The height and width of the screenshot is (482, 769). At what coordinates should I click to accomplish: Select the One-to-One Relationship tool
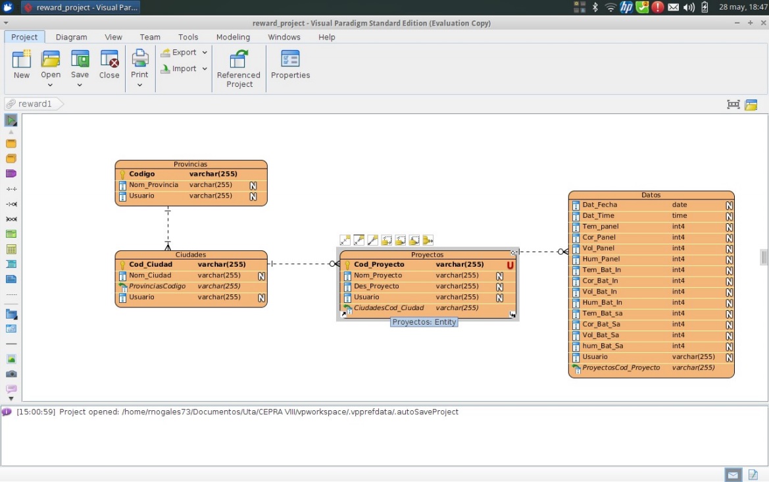11,188
